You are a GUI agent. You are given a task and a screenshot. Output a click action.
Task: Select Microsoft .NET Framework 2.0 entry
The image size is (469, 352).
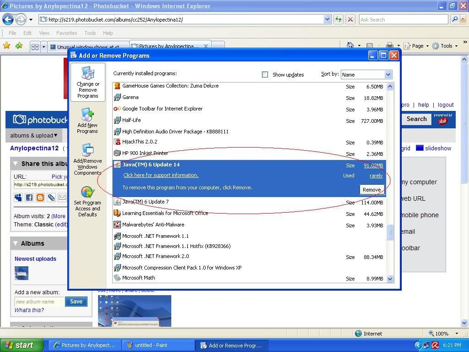pos(156,257)
